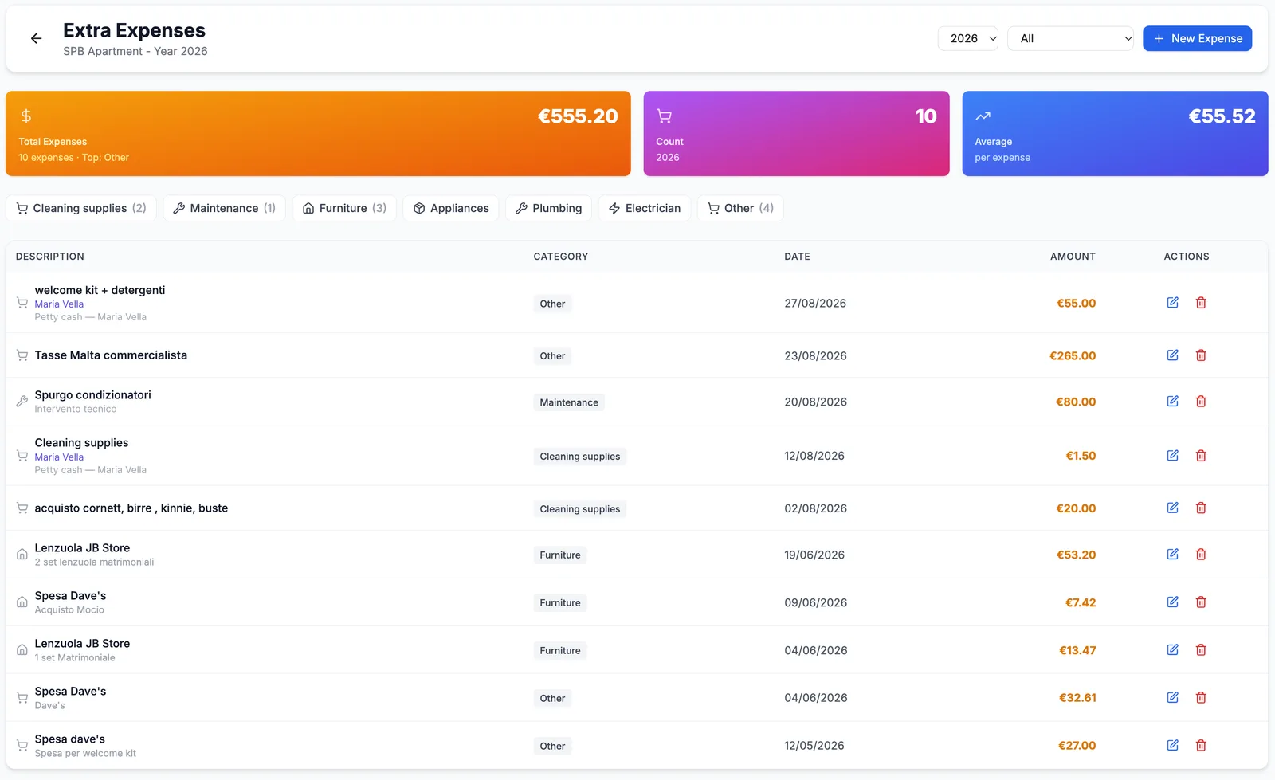Open the 2026 year dropdown

[x=967, y=38]
